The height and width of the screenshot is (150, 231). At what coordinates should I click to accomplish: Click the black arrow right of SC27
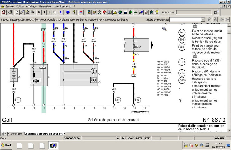click(152, 45)
